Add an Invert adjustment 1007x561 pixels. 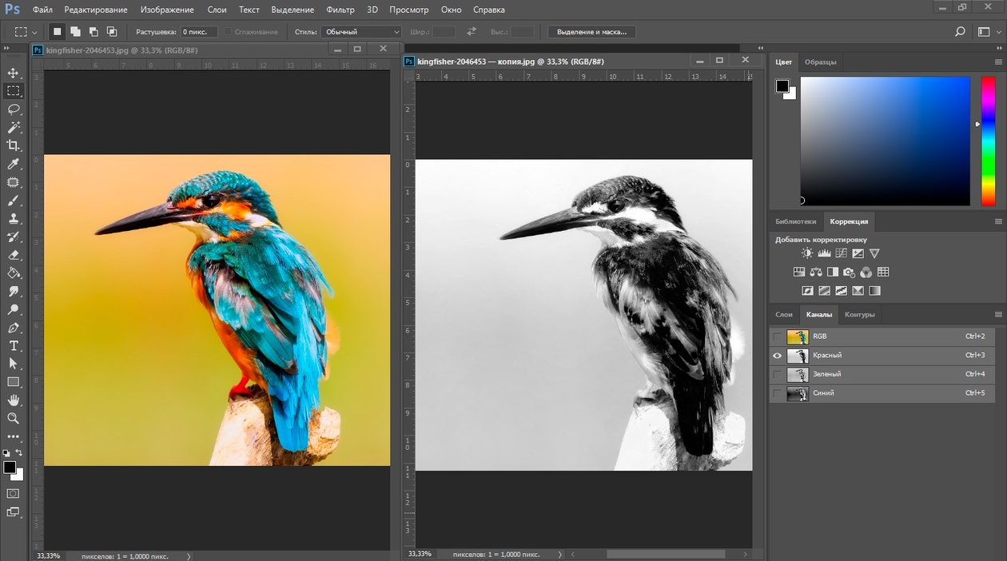[x=807, y=291]
